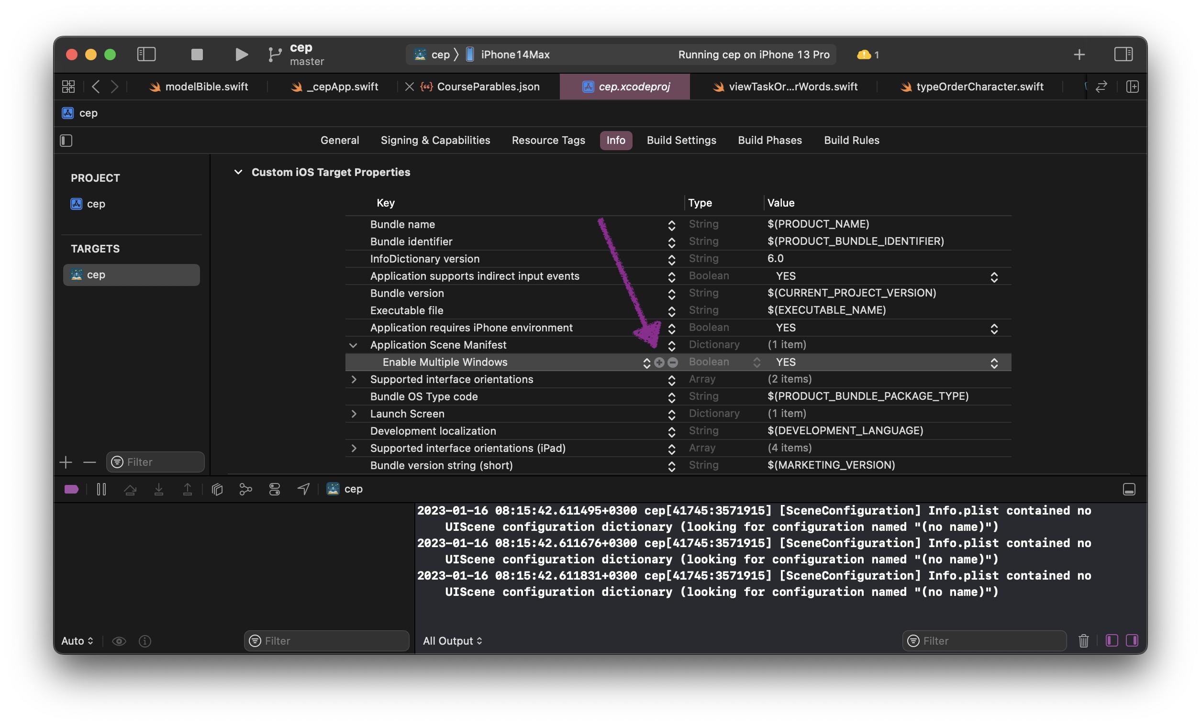Open indirect input events YES dropdown
The width and height of the screenshot is (1201, 725).
[994, 277]
